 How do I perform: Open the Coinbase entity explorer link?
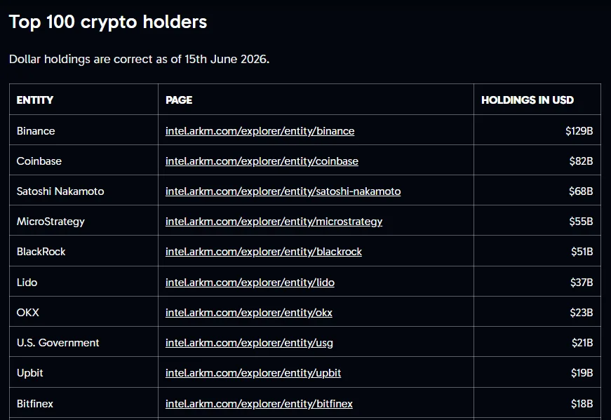tap(262, 161)
